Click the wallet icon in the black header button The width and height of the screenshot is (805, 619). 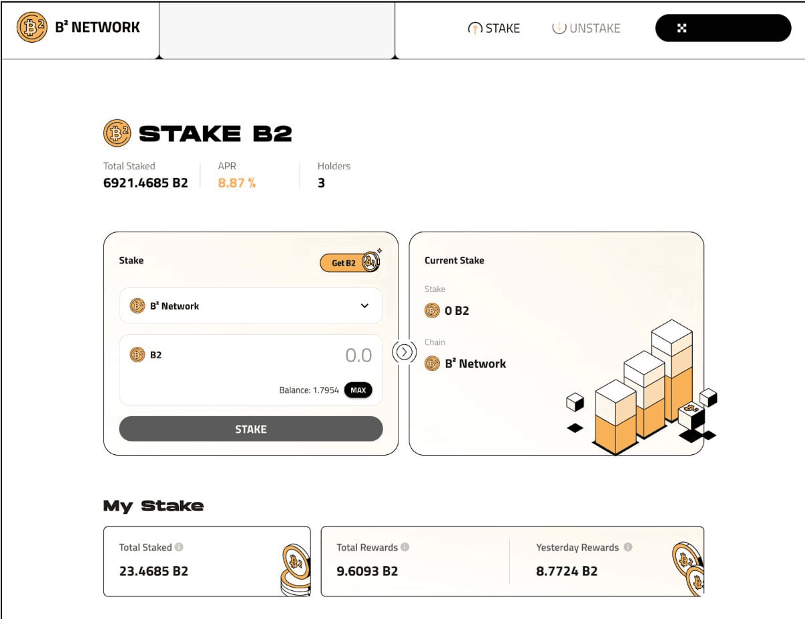coord(682,28)
